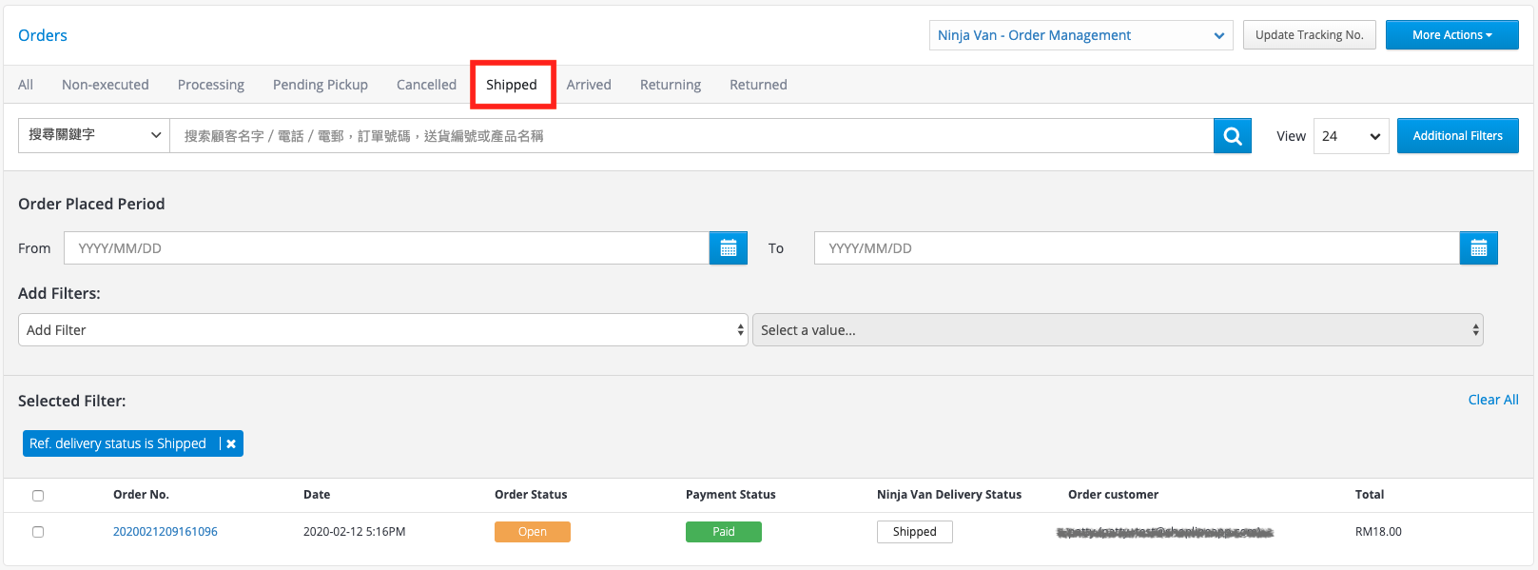Open the Add Filter dropdown
1538x570 pixels.
383,330
